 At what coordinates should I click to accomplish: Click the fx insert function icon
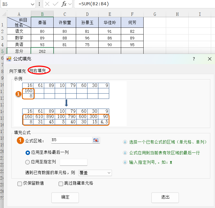pos(64,4)
